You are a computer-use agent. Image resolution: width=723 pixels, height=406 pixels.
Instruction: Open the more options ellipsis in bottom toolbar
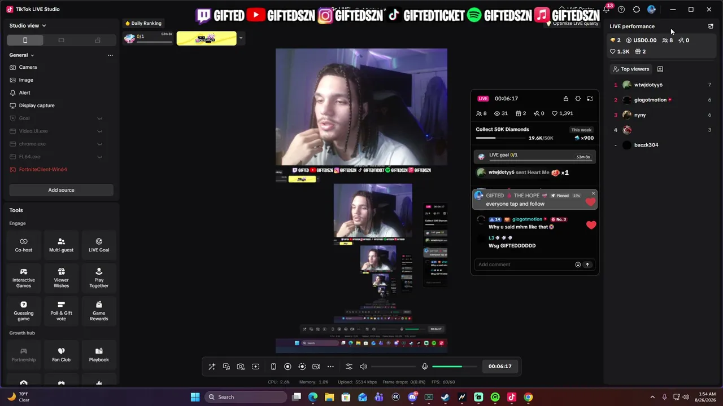(x=331, y=367)
